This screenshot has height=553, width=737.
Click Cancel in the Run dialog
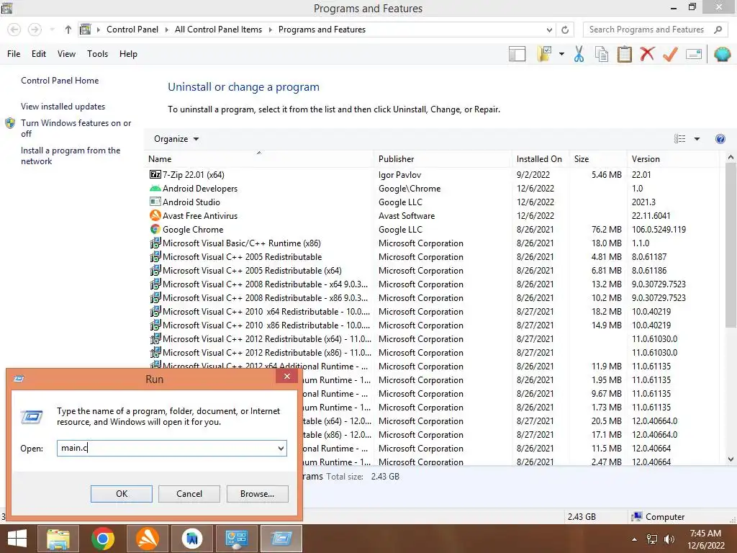point(189,494)
